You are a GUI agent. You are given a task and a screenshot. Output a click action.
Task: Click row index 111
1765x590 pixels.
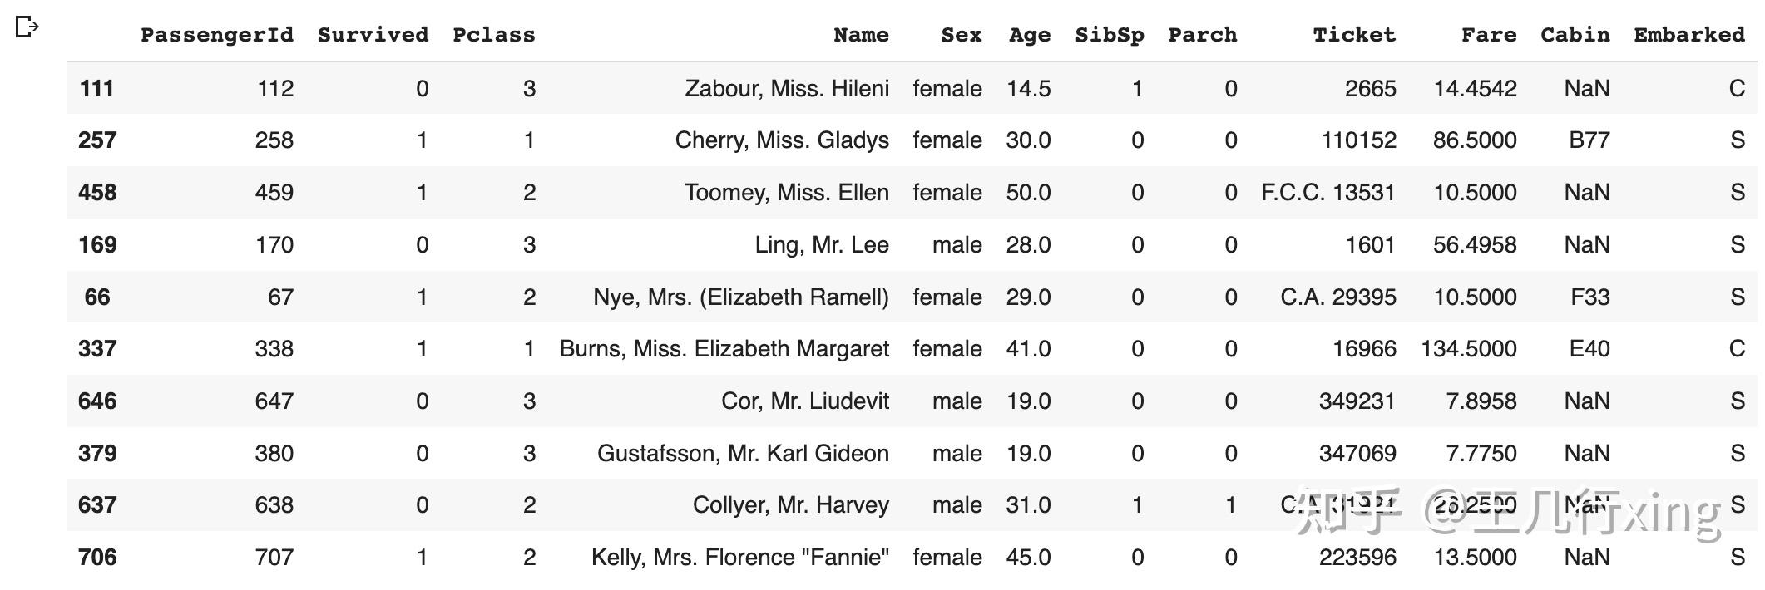coord(96,89)
